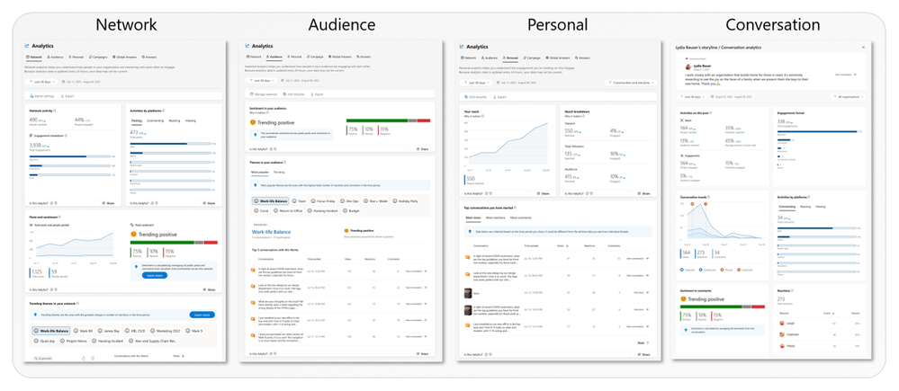Switch to Commenting tab in Network activities card

pos(155,120)
